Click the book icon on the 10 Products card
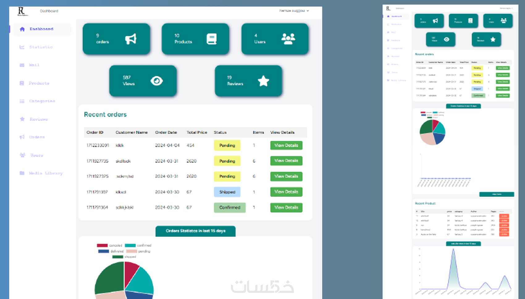Viewport: 525px width, 299px height. [x=212, y=39]
